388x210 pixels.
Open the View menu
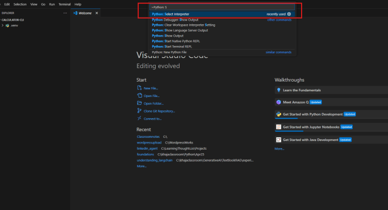(34, 4)
